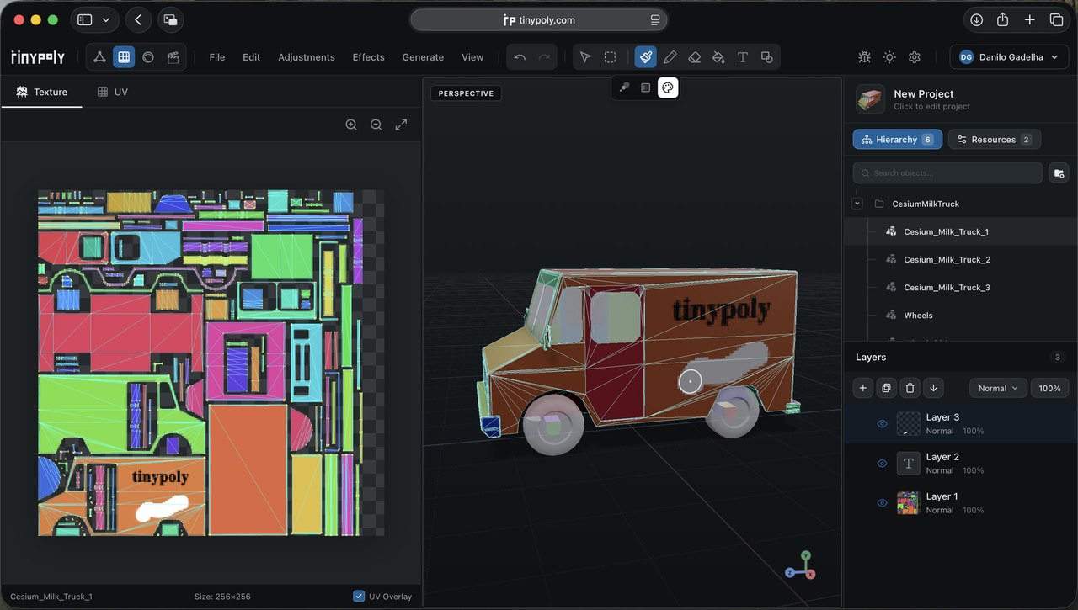Open the Danilo Gadelha account menu
Viewport: 1078px width, 610px height.
(1009, 57)
